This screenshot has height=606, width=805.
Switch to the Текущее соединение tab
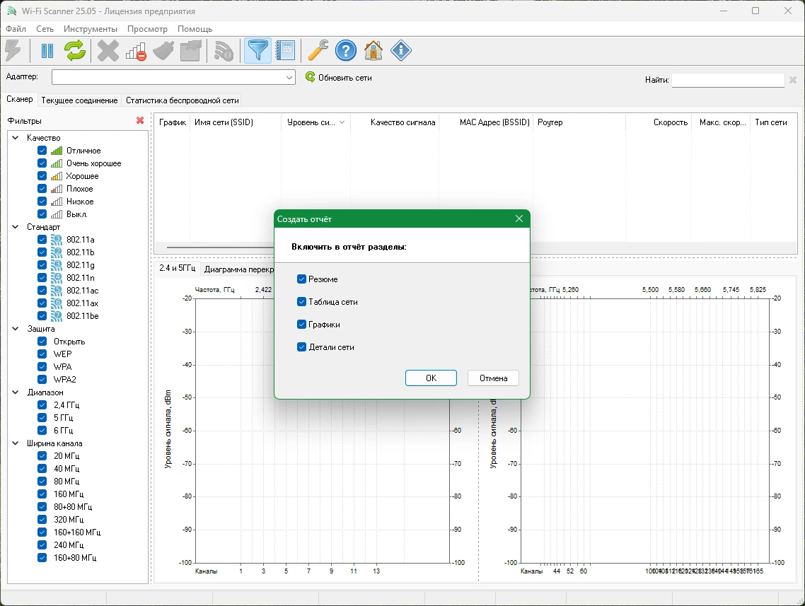pos(79,100)
